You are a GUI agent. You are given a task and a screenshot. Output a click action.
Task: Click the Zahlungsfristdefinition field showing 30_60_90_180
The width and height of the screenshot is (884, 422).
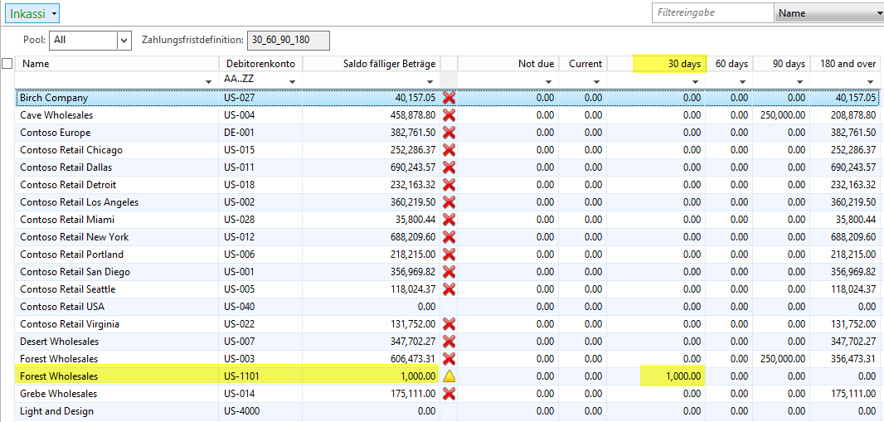(x=289, y=40)
